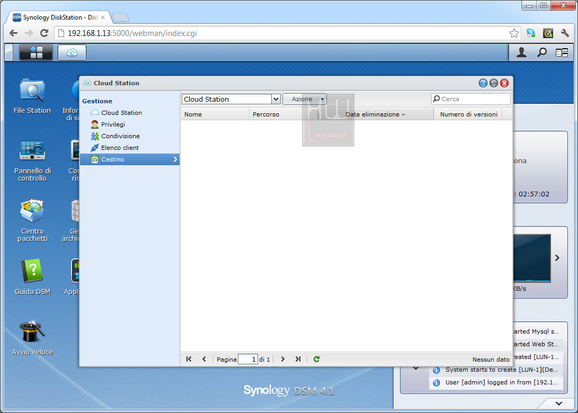Bookmark page with the star icon
The height and width of the screenshot is (413, 578).
point(514,33)
